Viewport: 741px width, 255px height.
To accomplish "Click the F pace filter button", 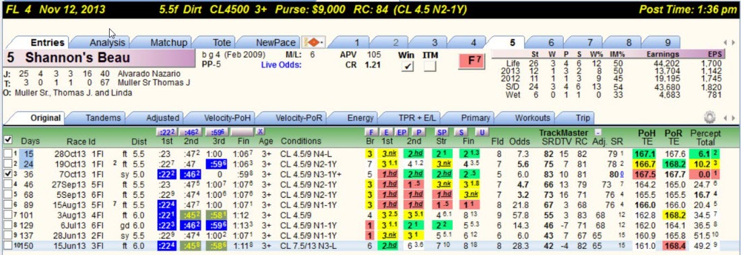I will coord(371,133).
